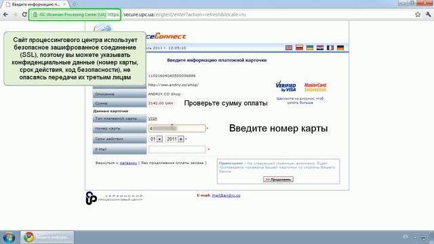
Task: Click the order number 110216040455000068886
Action: [172, 75]
